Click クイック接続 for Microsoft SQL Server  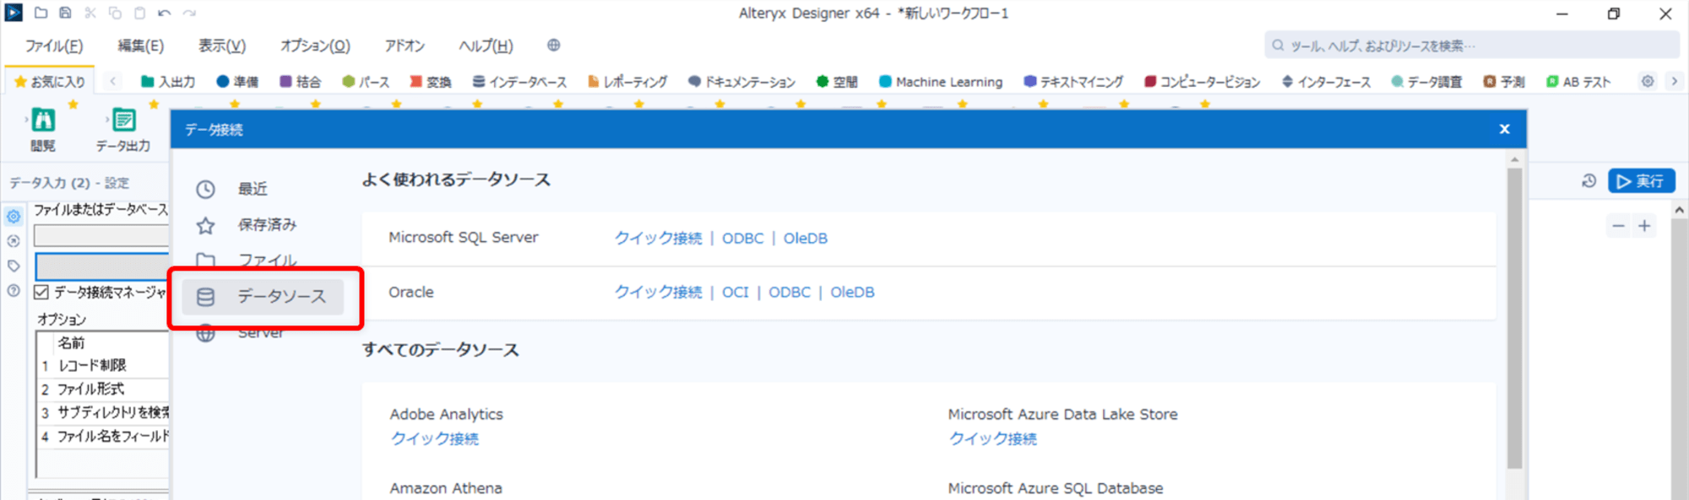coord(658,238)
